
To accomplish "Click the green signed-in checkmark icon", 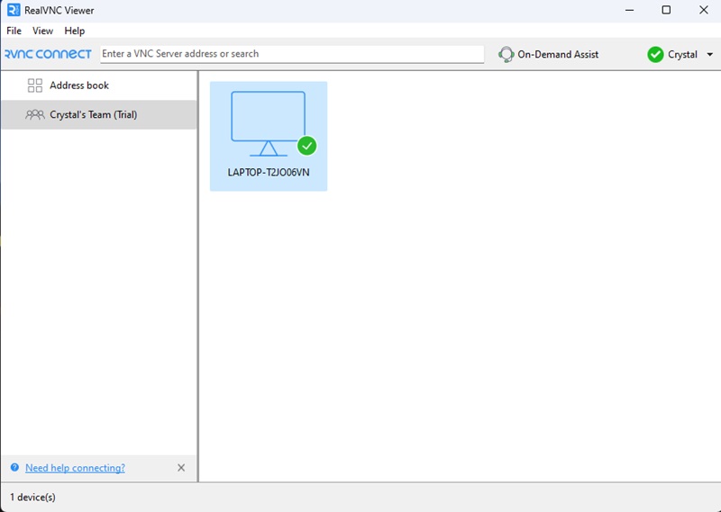I will click(x=655, y=54).
